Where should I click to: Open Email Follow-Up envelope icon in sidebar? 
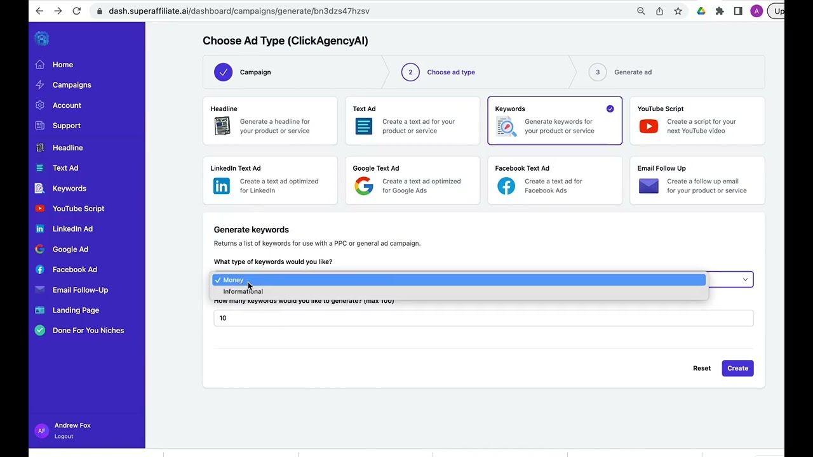coord(40,290)
